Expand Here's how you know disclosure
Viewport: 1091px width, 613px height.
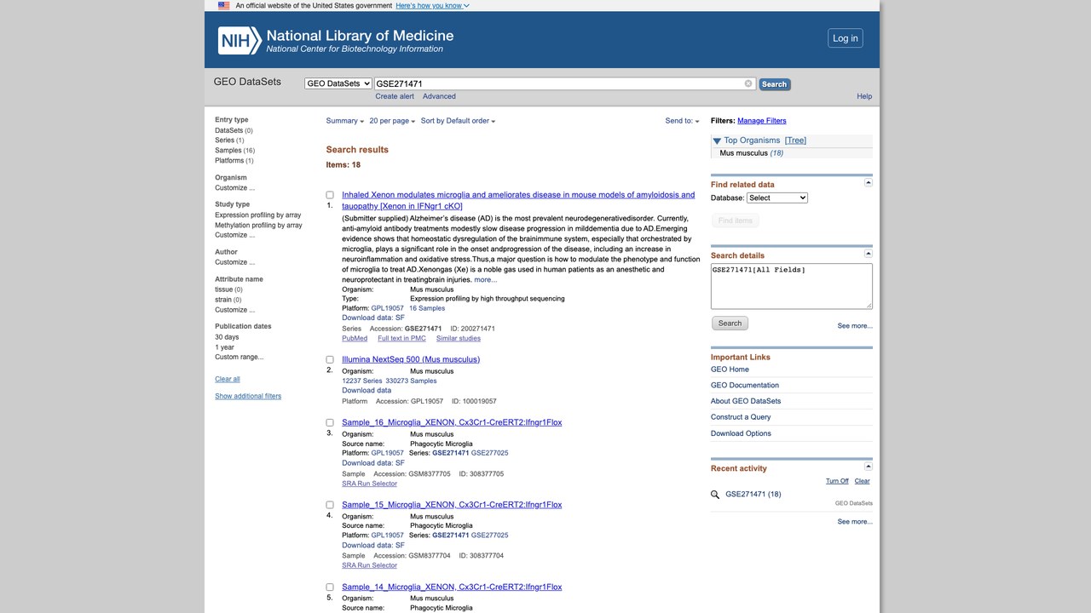[x=432, y=5]
